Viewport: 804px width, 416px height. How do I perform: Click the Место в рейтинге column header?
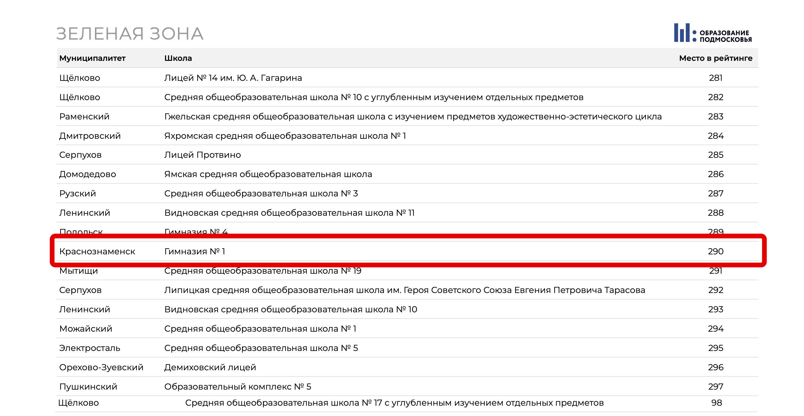point(715,58)
